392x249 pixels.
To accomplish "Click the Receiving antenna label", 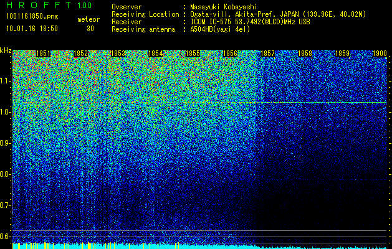I will (x=143, y=30).
